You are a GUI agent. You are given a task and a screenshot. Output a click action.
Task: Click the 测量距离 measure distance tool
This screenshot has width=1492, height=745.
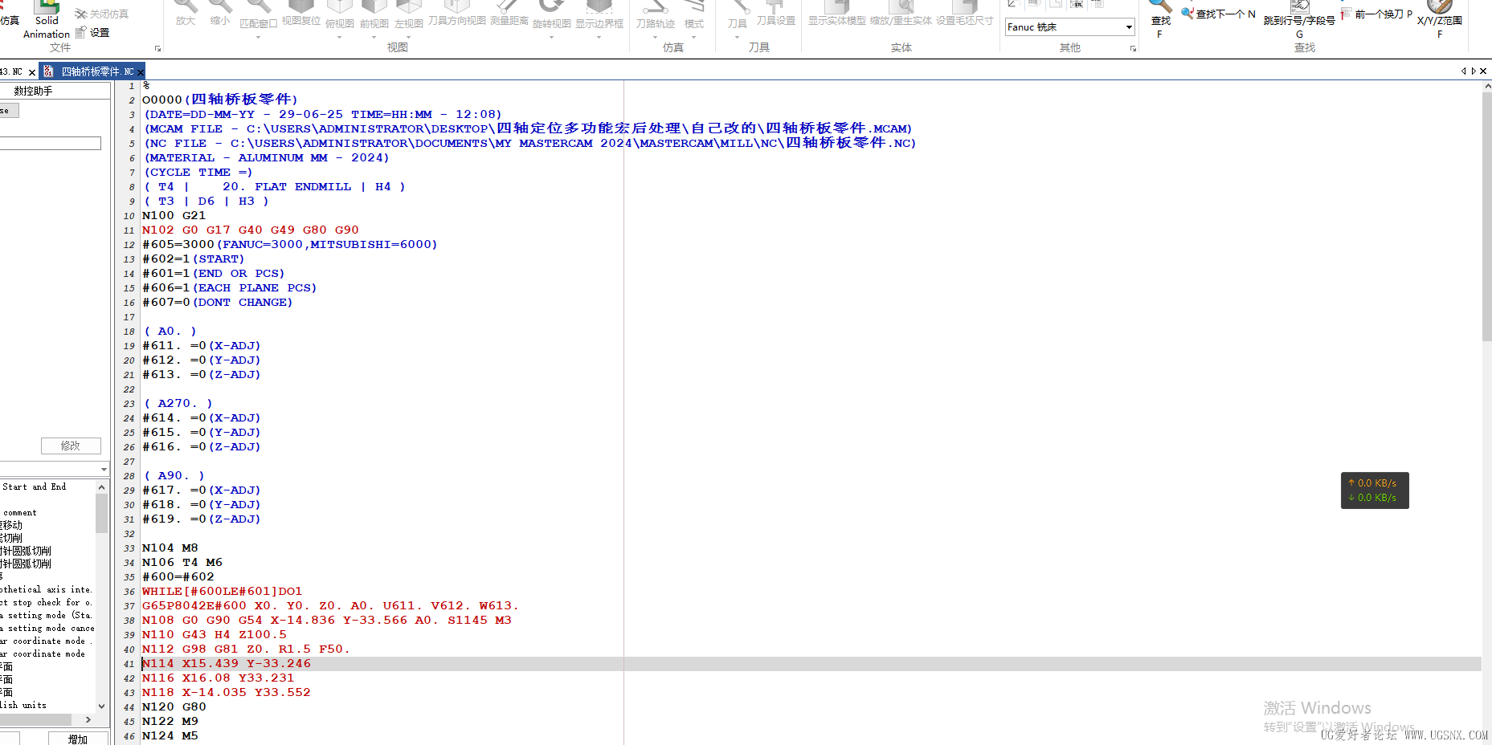[509, 14]
